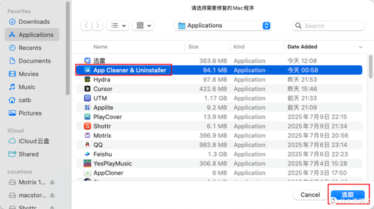Click the file name "Cursor"

(103, 89)
